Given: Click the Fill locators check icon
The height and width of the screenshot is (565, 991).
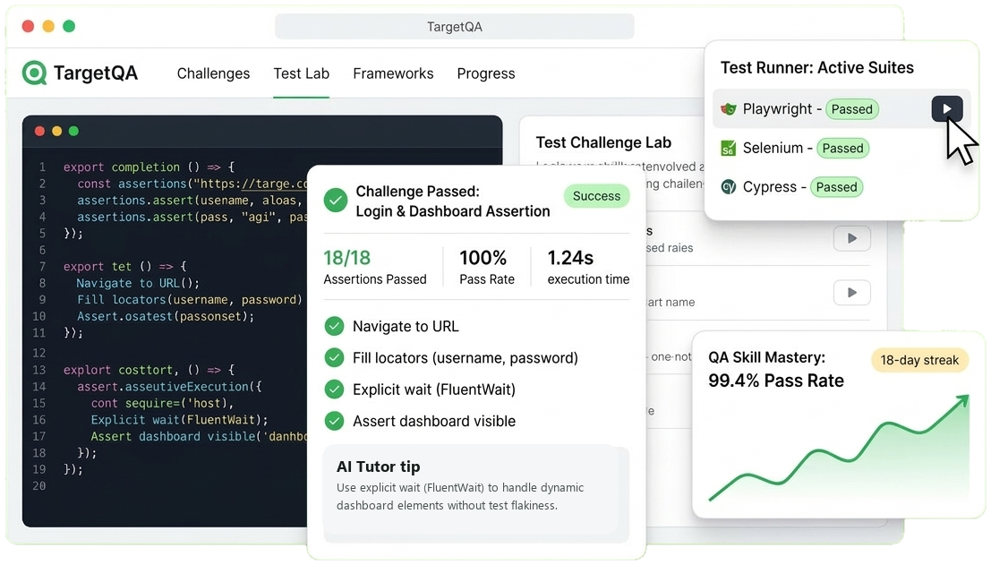Looking at the screenshot, I should click(x=334, y=357).
